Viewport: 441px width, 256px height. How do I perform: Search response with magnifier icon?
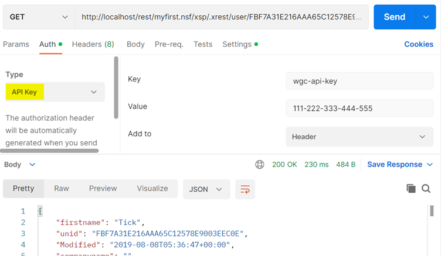point(426,189)
